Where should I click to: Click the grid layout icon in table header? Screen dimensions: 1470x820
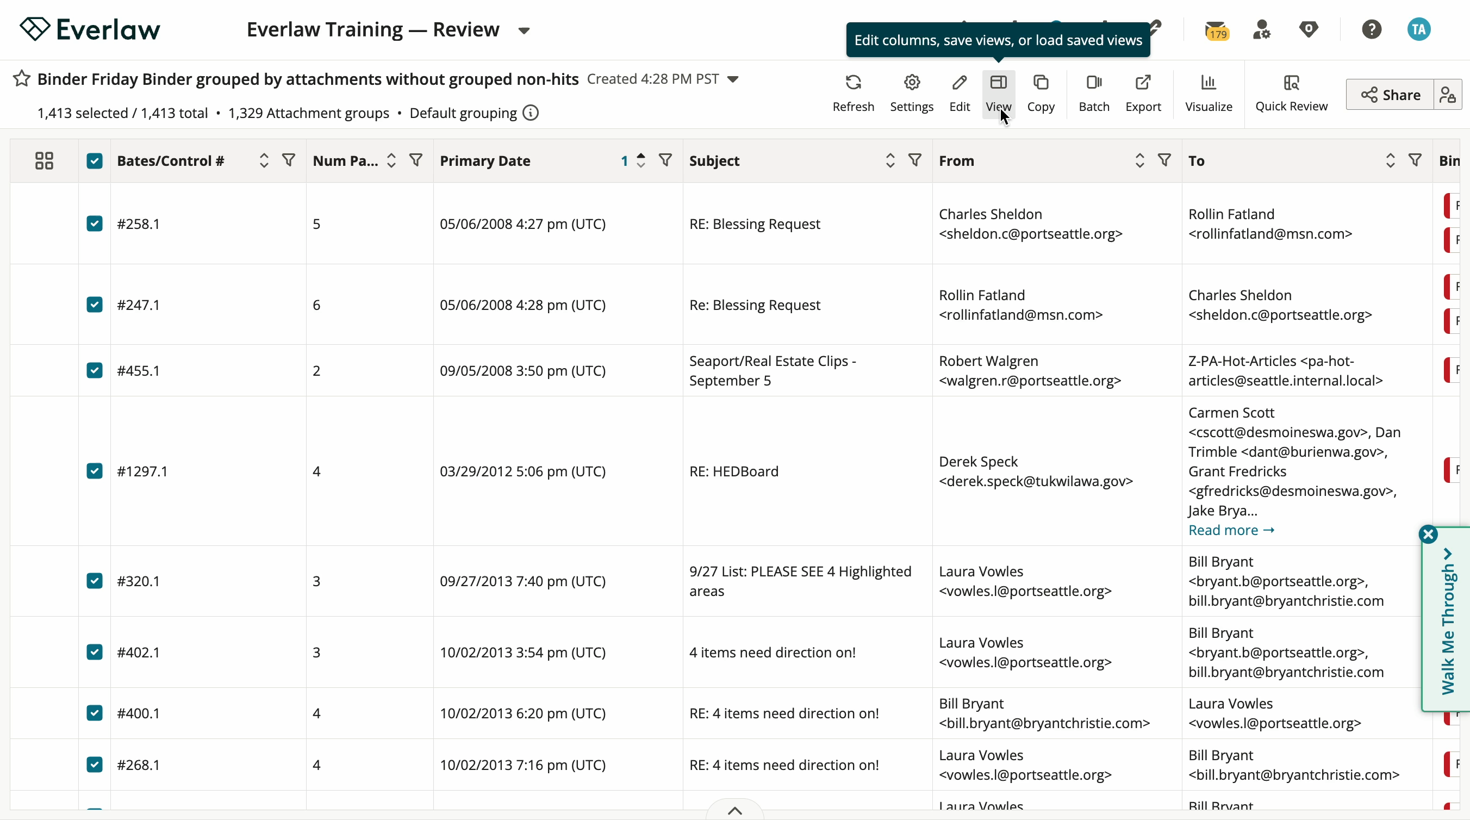pyautogui.click(x=44, y=160)
